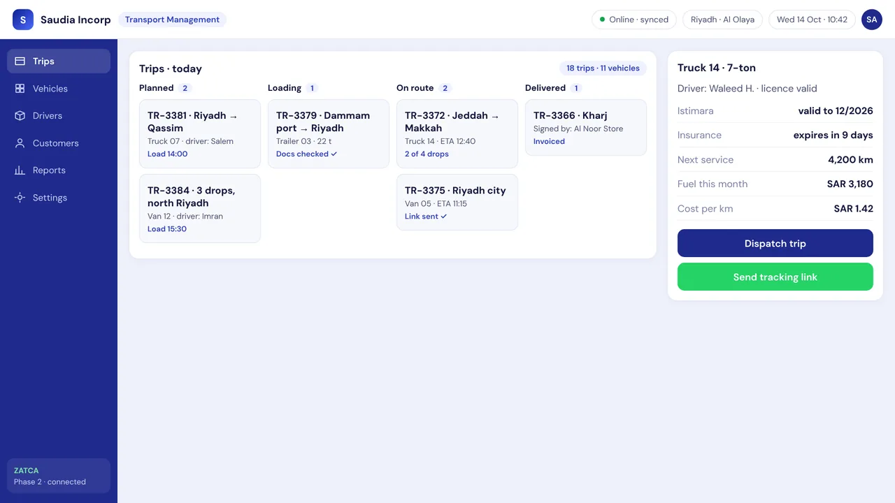Click the Van 12 · driver: Imran text
This screenshot has height=503, width=895.
point(185,216)
